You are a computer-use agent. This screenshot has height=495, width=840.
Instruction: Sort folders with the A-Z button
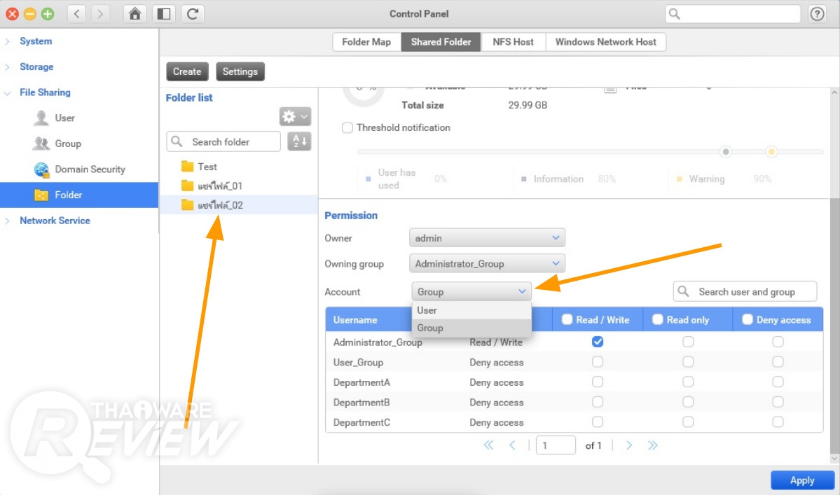coord(299,141)
